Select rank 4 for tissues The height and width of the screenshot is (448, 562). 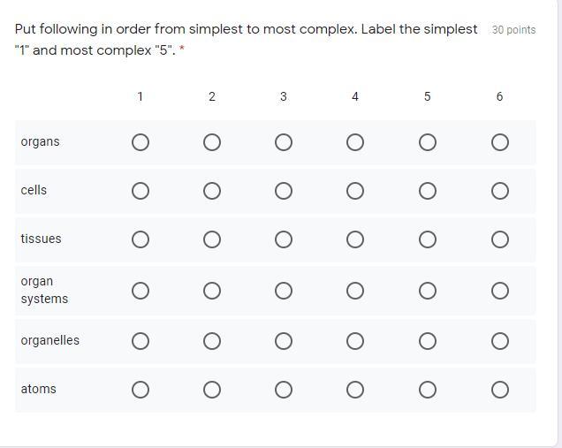355,239
